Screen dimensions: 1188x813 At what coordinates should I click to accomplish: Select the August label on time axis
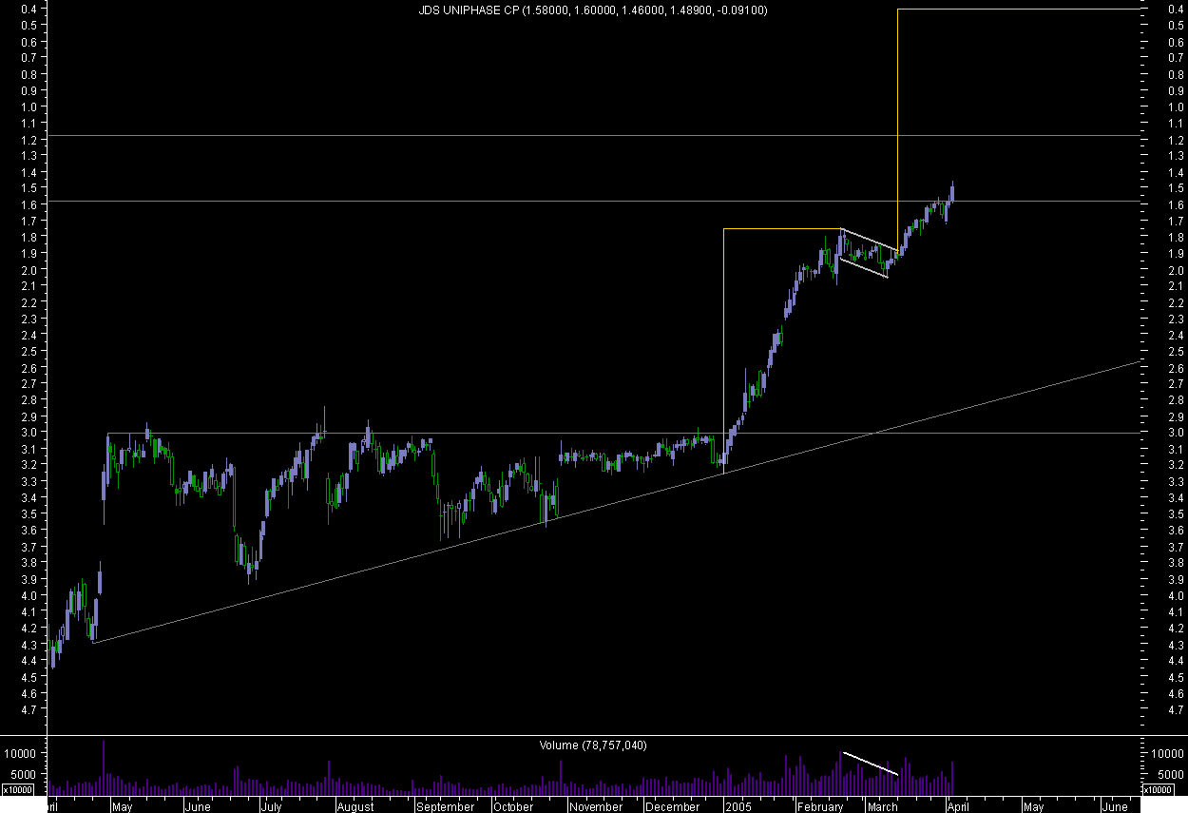(x=354, y=806)
